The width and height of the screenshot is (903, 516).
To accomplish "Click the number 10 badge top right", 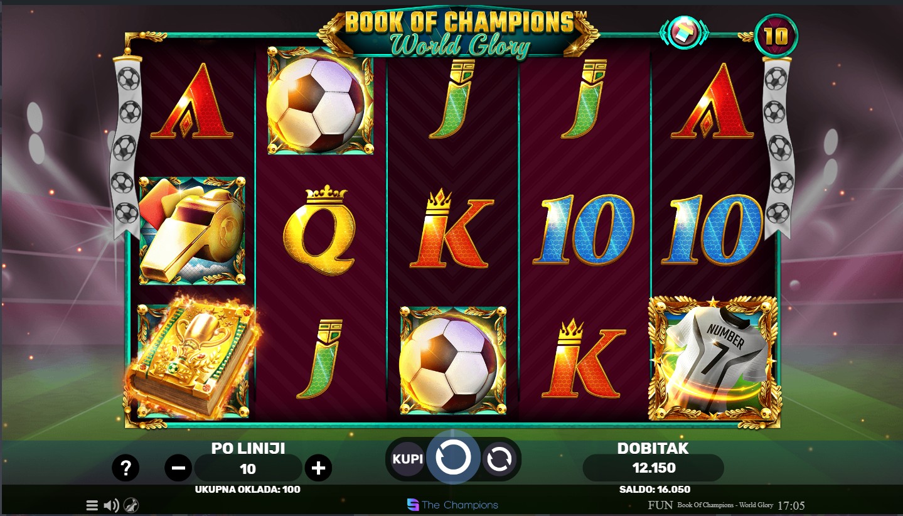I will [x=776, y=36].
